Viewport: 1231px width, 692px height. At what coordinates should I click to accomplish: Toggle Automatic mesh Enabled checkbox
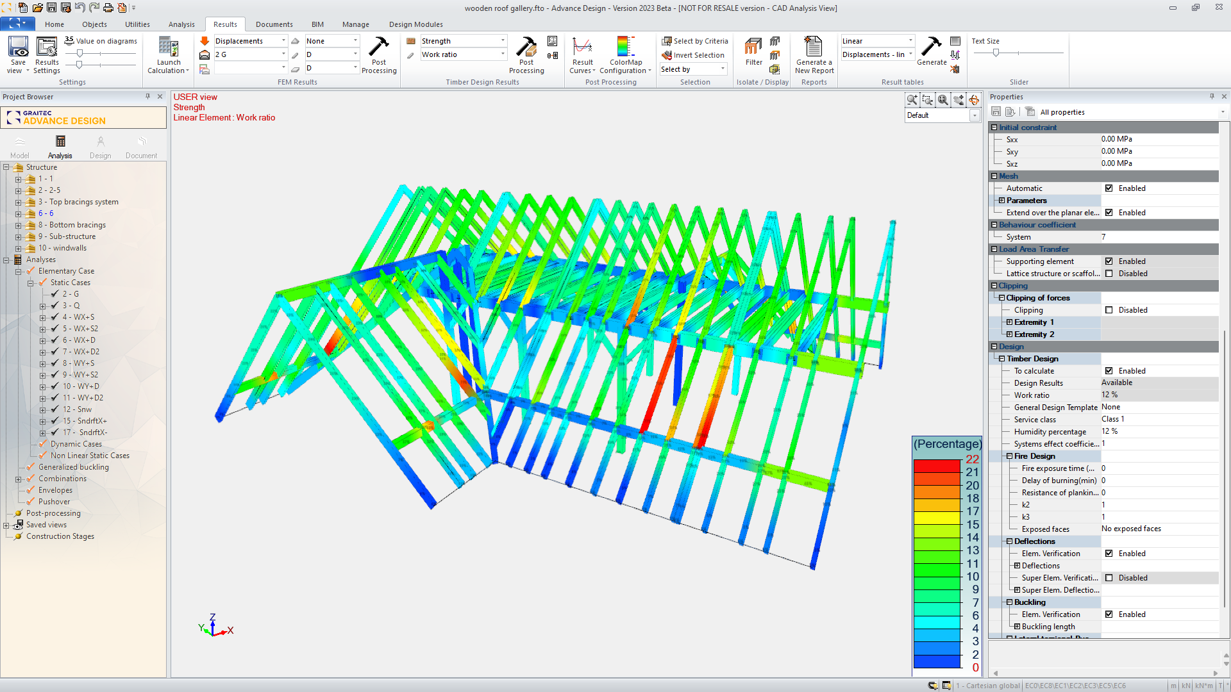pyautogui.click(x=1109, y=188)
